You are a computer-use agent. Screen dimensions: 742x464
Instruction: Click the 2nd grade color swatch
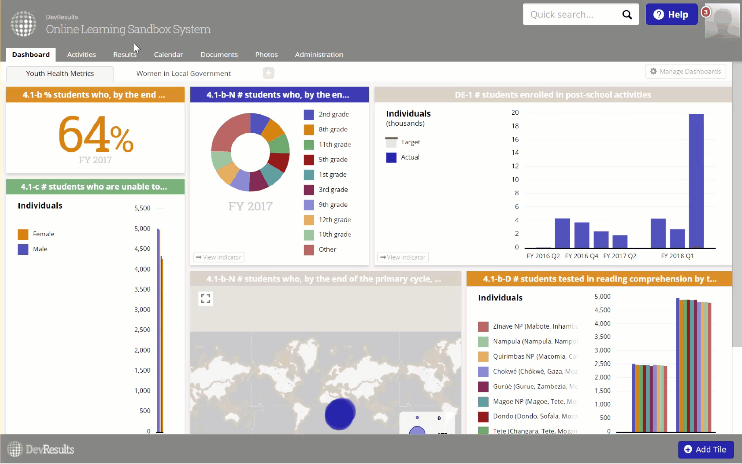pos(309,114)
